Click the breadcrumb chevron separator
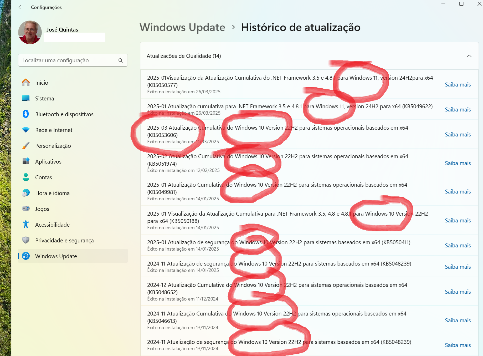The image size is (483, 356). pos(233,27)
